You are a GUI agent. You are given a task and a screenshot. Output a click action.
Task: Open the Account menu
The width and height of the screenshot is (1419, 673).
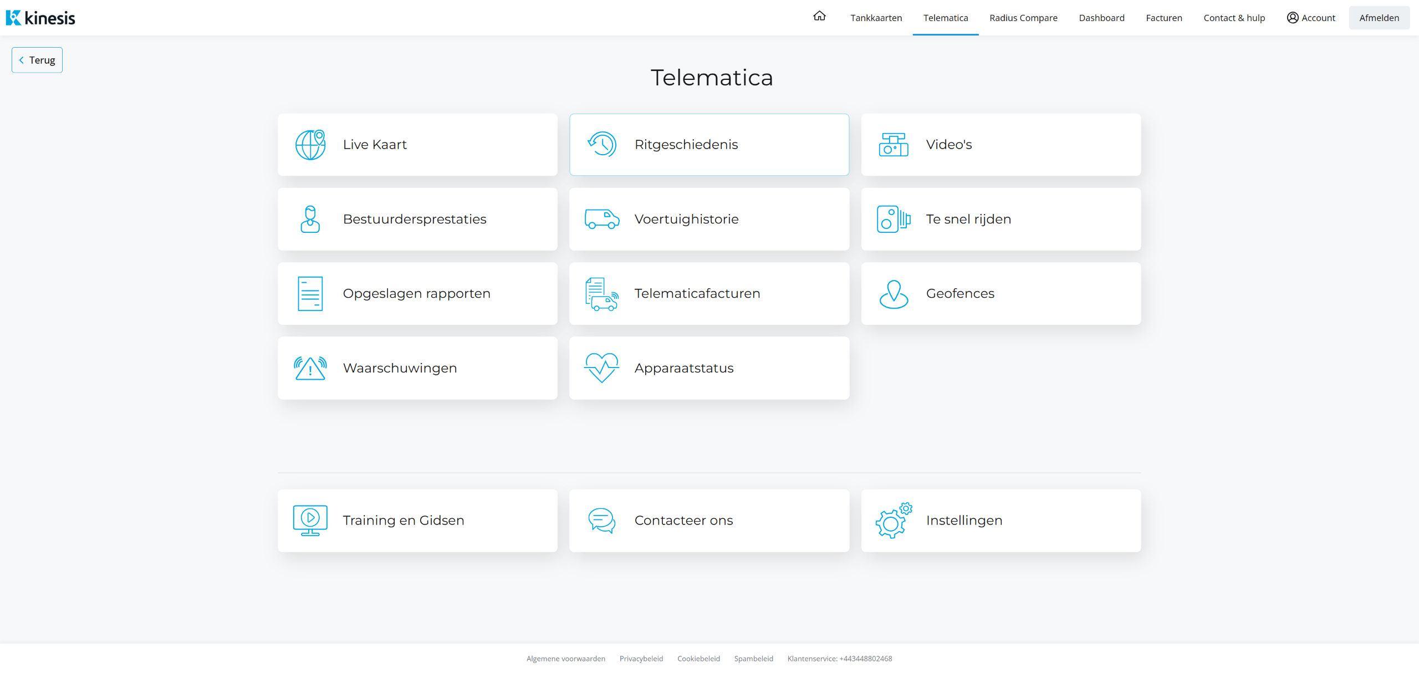click(1311, 18)
